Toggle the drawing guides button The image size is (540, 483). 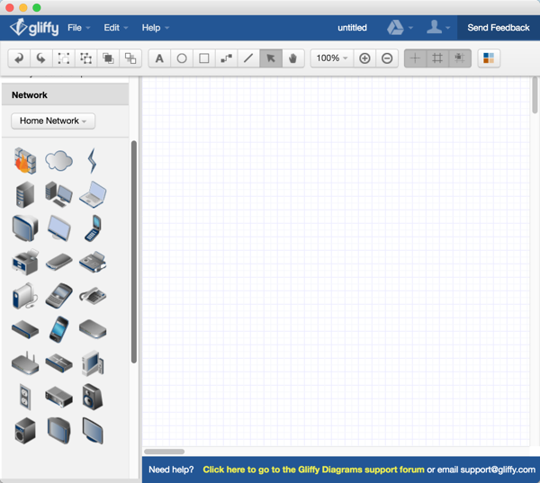pos(415,58)
